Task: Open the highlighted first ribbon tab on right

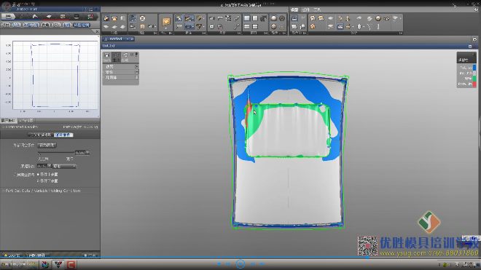Action: [x=294, y=9]
